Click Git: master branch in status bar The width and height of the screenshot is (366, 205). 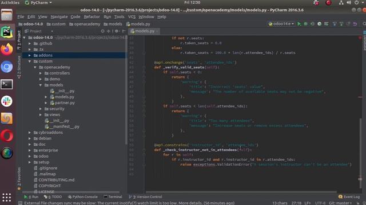[x=340, y=203]
